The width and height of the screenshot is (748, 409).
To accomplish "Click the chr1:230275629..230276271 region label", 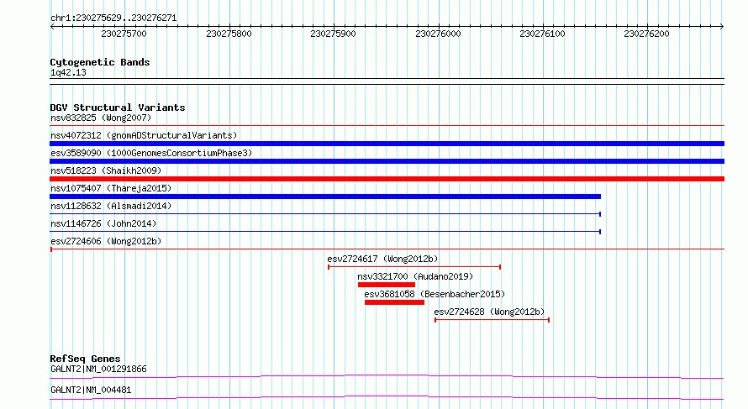I will click(x=113, y=18).
